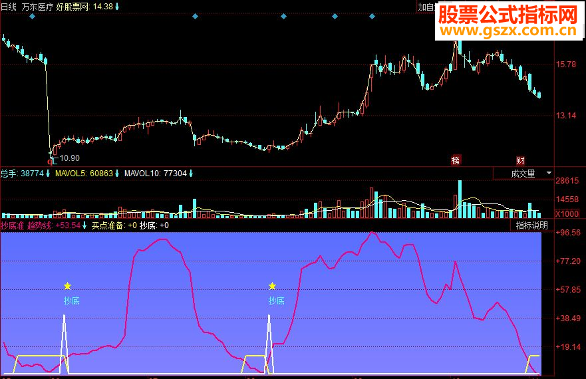Click the +38.49 indicator axis label

pyautogui.click(x=568, y=318)
